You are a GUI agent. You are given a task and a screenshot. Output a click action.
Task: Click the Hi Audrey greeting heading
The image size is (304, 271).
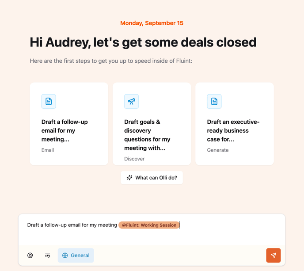coord(143,42)
